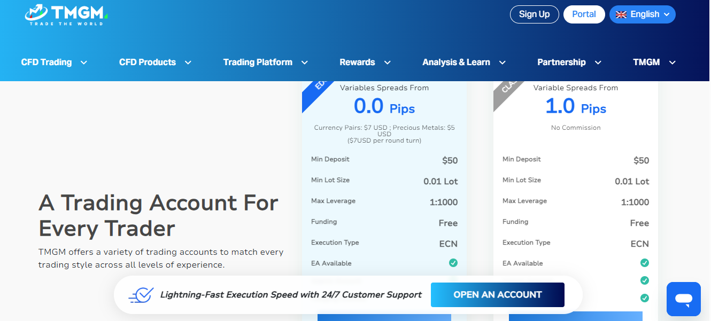Click the Classic account '0.01 Lot' value
This screenshot has height=321, width=711.
632,181
